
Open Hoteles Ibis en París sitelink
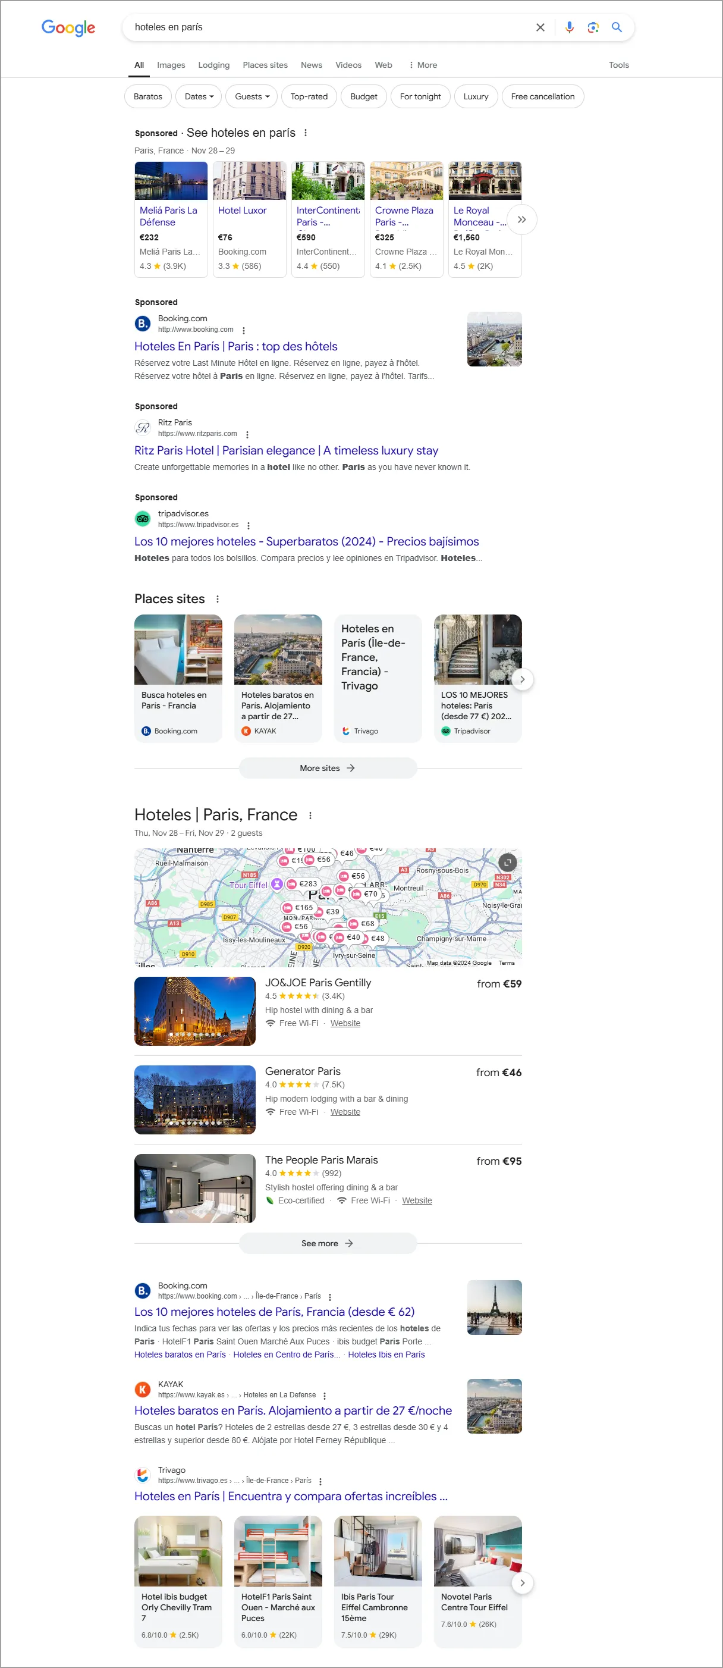386,1355
